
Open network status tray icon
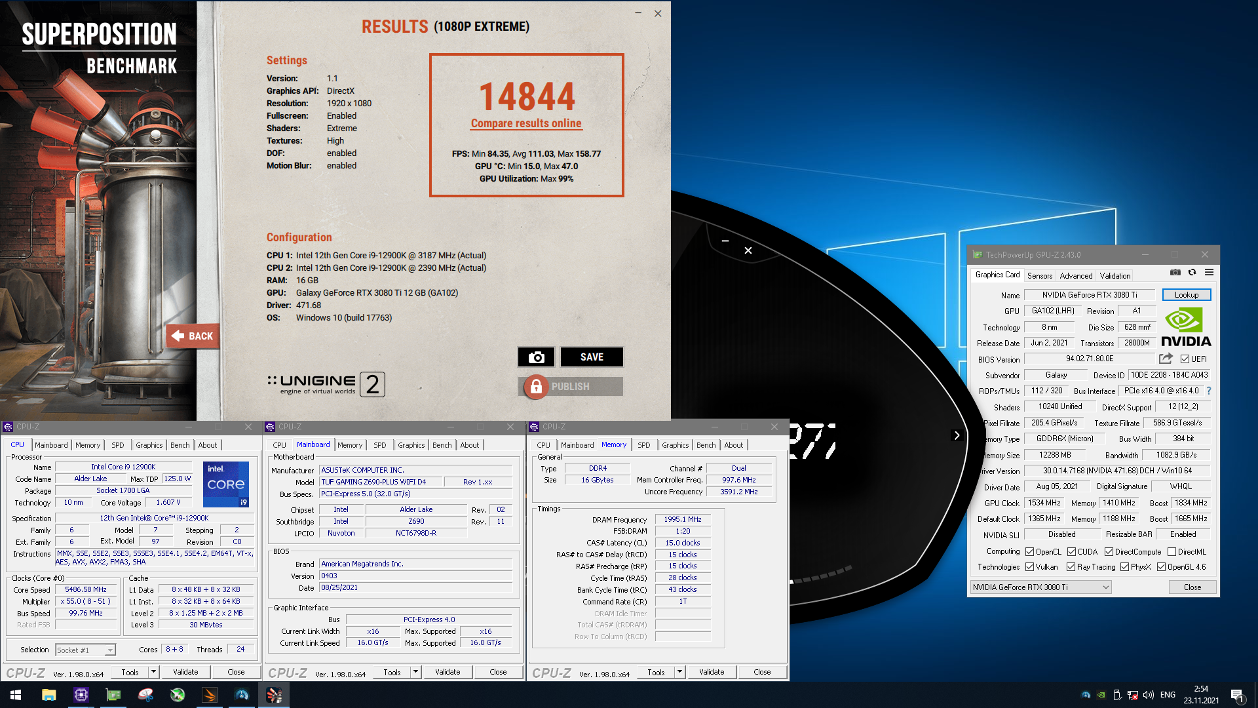[1133, 695]
